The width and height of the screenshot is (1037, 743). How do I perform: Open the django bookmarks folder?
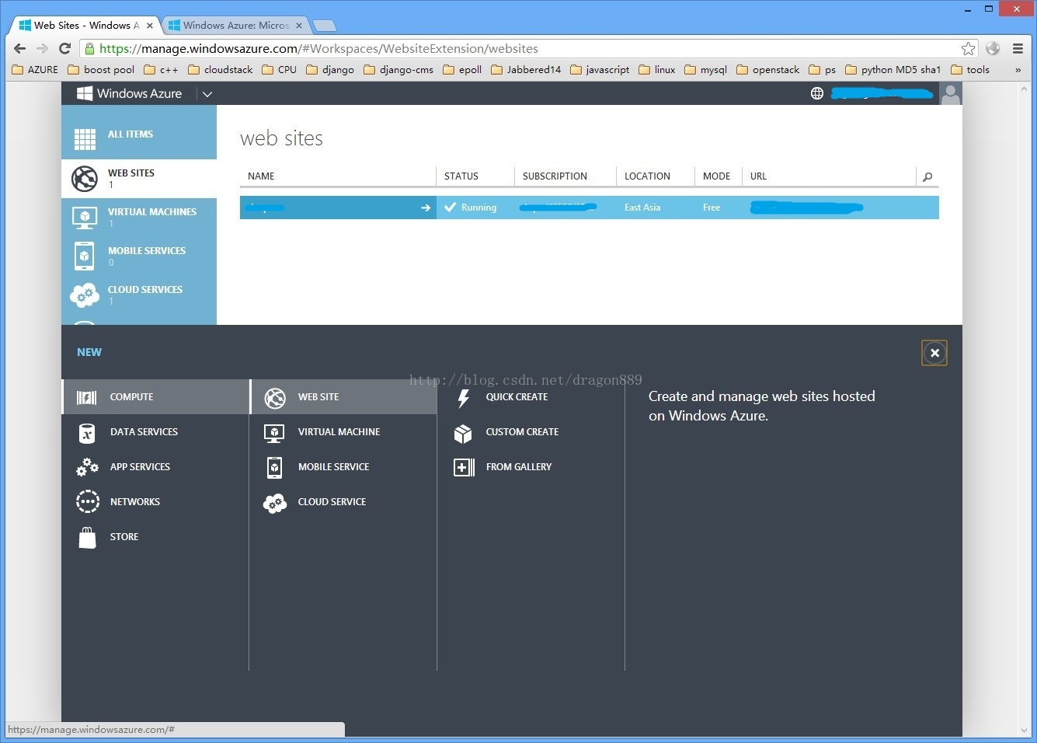pos(330,69)
